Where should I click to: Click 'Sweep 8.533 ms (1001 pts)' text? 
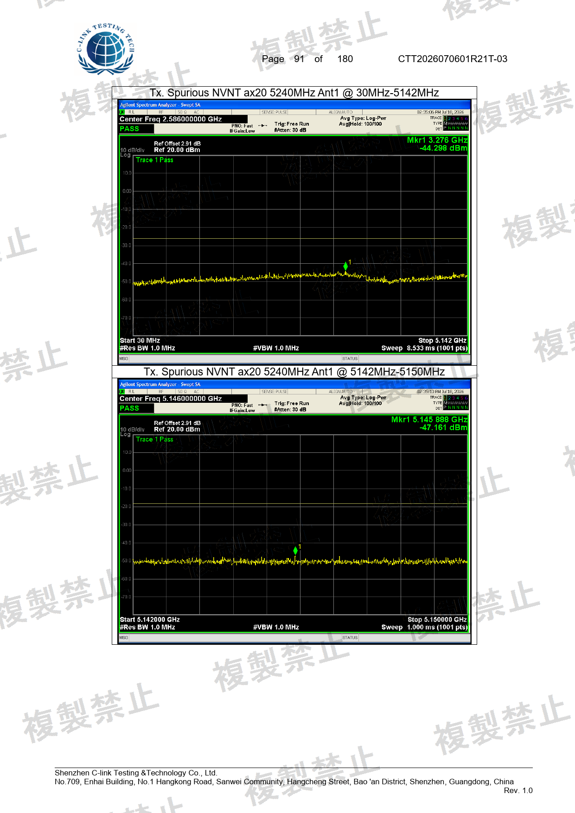(424, 348)
